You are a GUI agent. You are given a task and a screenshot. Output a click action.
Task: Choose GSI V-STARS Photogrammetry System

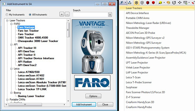click(x=148, y=48)
